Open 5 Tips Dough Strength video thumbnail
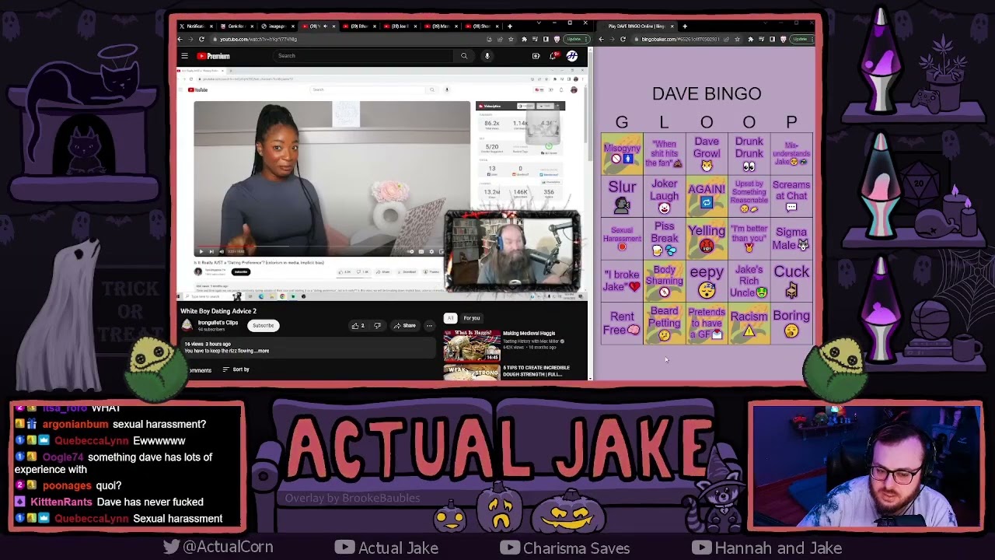995x560 pixels. 472,372
